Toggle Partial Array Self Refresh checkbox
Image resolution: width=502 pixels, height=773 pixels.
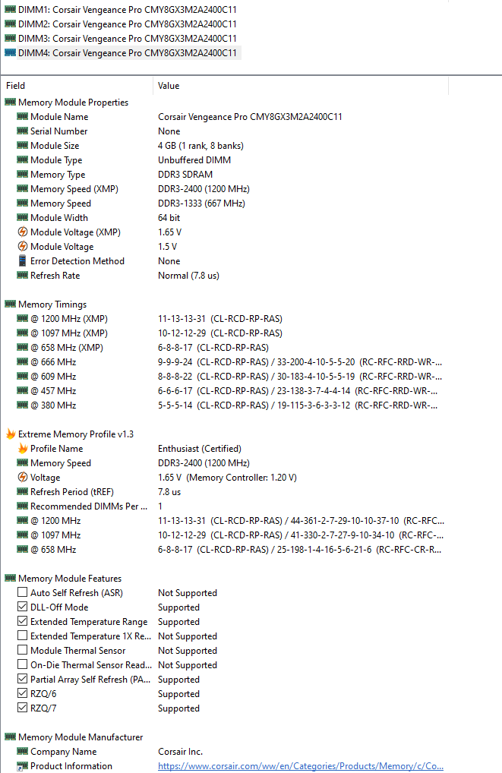[x=22, y=679]
